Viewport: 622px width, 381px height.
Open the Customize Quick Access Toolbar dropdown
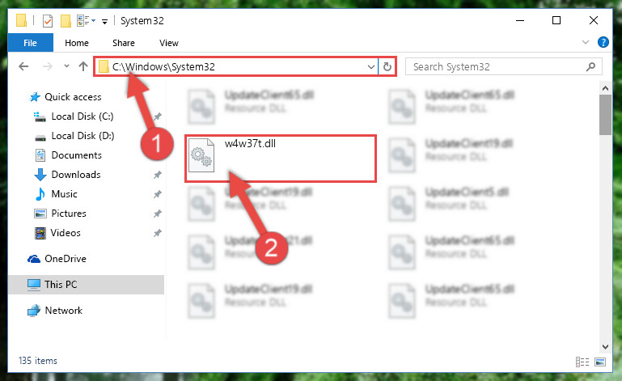coord(104,21)
